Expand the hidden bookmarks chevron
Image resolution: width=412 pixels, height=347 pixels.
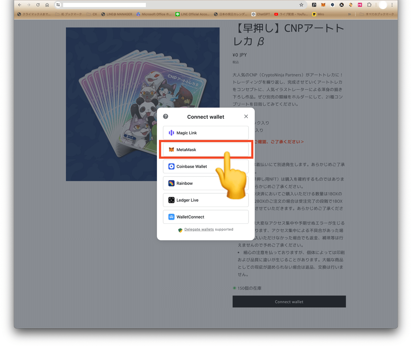click(350, 14)
